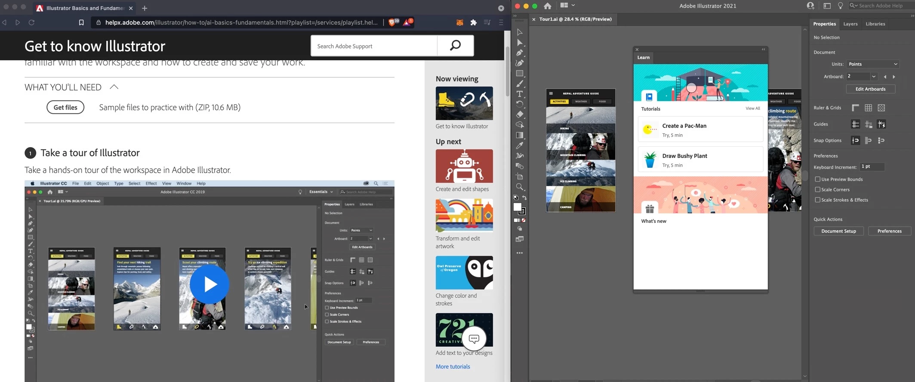
Task: Toggle Show Guides icon
Action: 855,124
